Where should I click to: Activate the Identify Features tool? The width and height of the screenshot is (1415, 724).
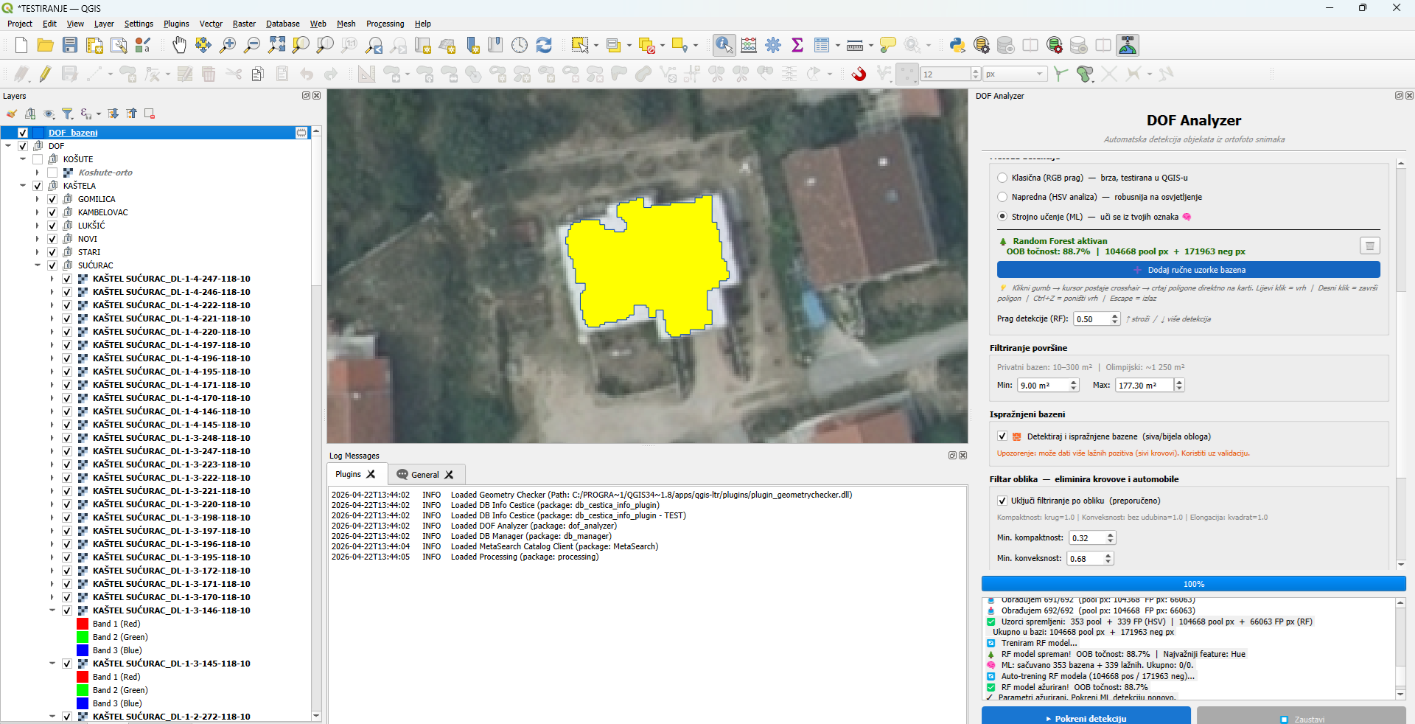click(x=724, y=46)
